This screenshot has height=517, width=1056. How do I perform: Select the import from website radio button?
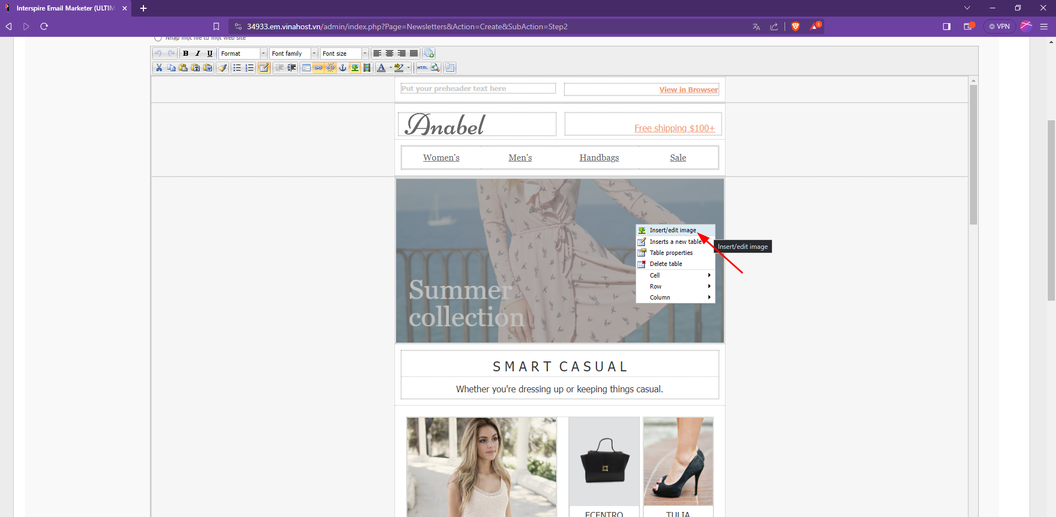pos(158,38)
